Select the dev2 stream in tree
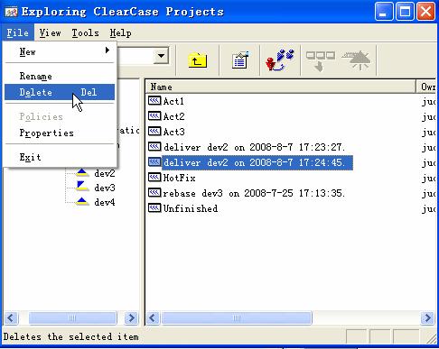The width and height of the screenshot is (439, 349). (x=105, y=173)
